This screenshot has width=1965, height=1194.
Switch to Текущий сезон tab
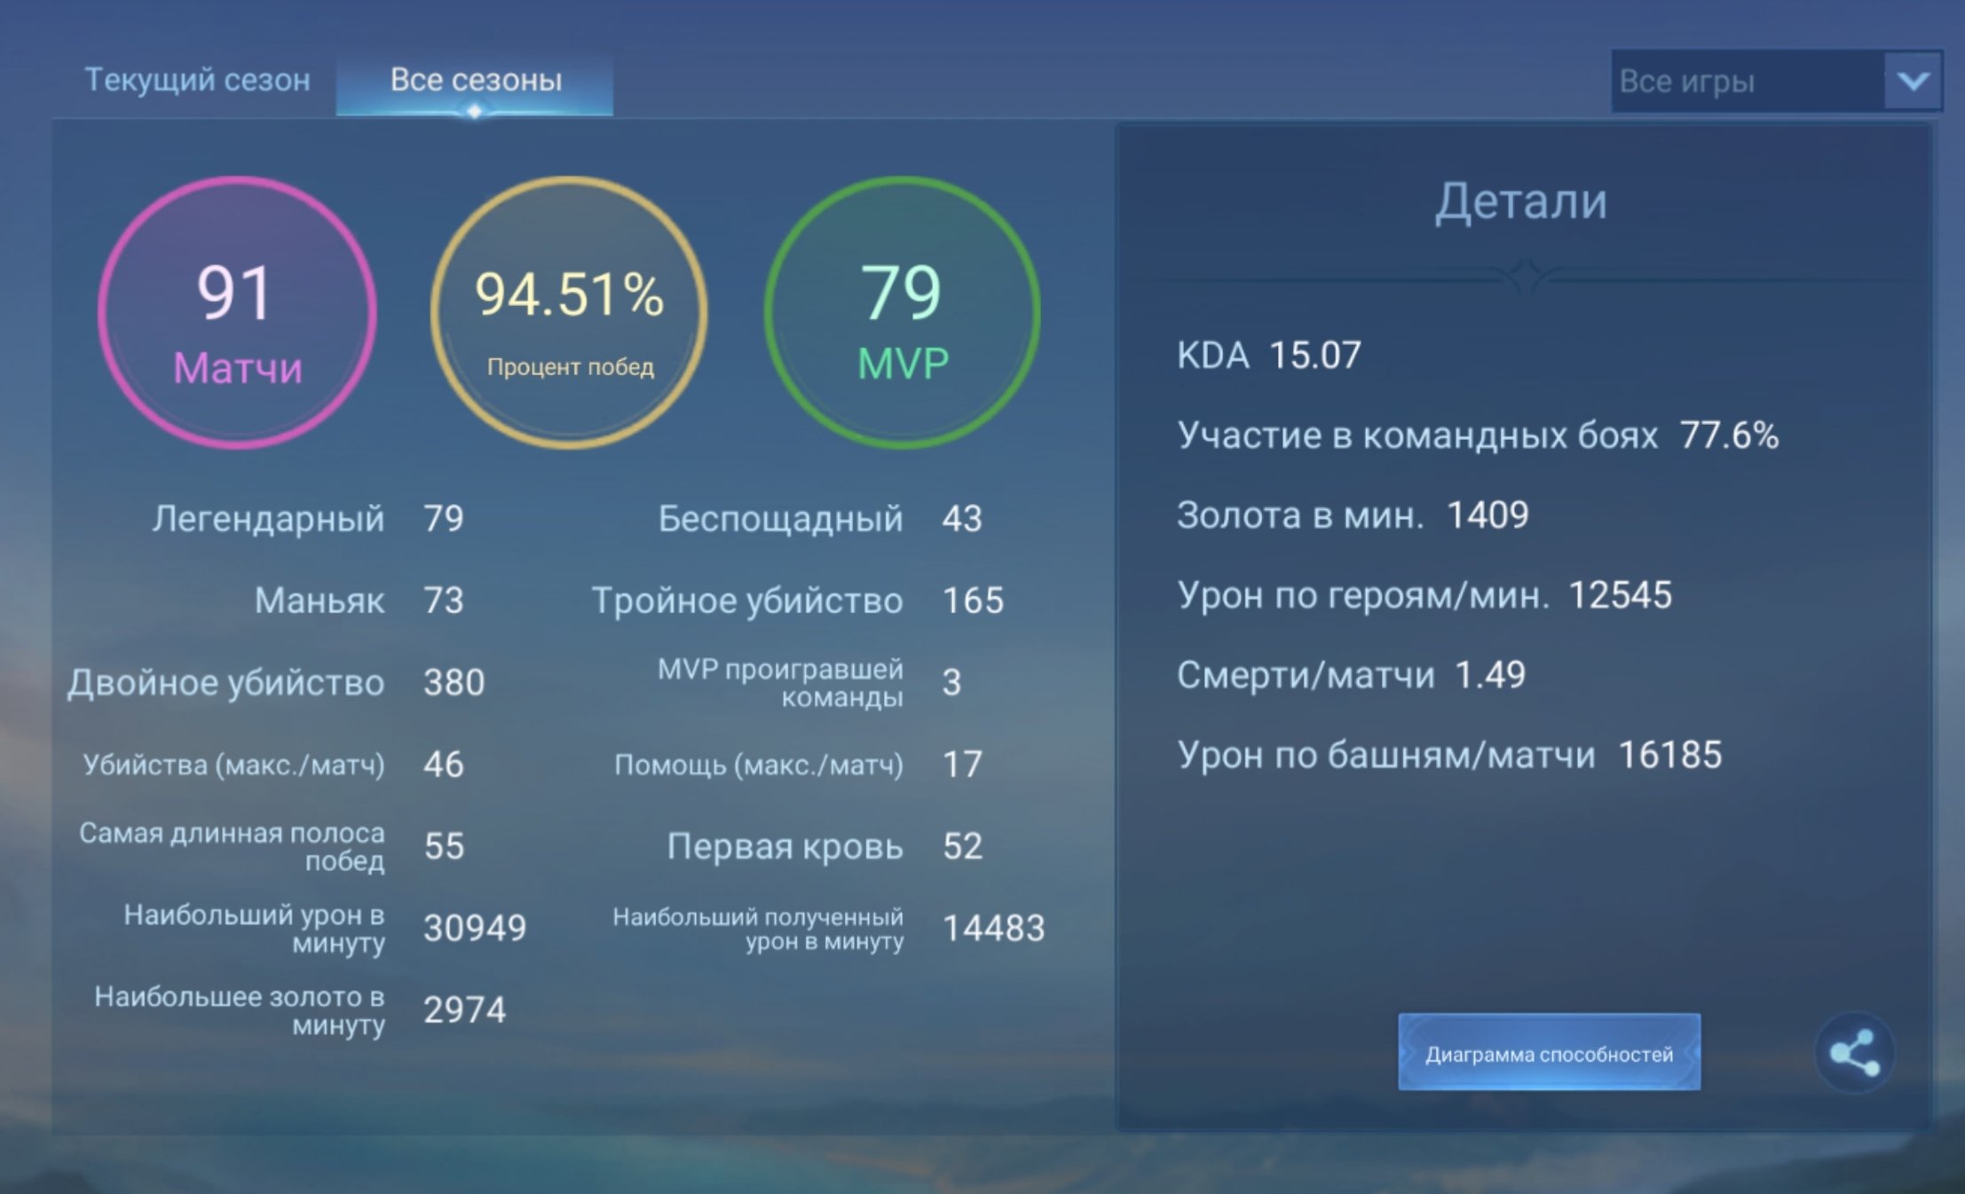point(197,80)
